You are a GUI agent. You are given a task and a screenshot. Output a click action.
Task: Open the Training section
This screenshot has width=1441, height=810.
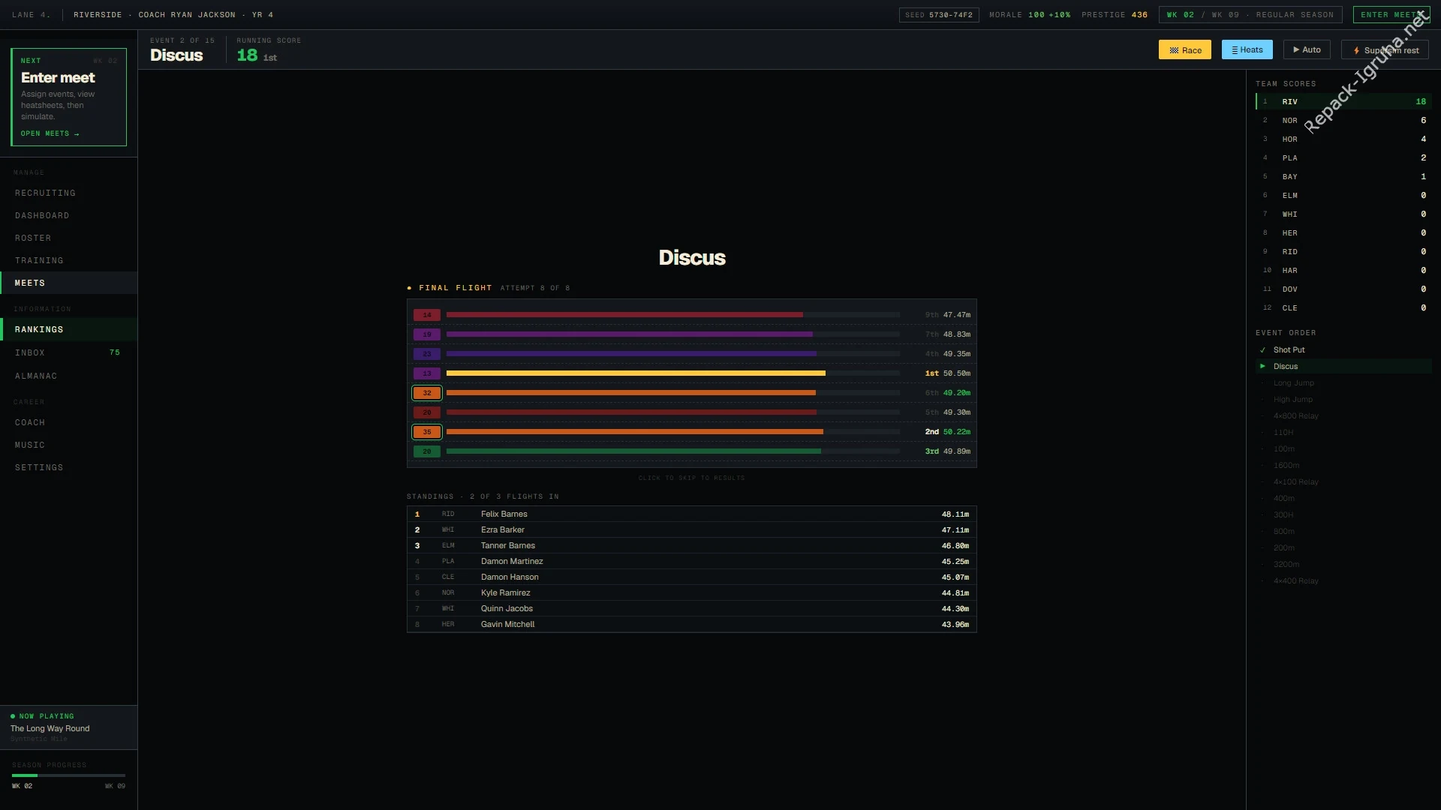tap(68, 261)
